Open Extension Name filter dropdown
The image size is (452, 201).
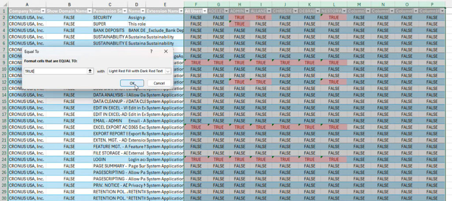point(181,11)
